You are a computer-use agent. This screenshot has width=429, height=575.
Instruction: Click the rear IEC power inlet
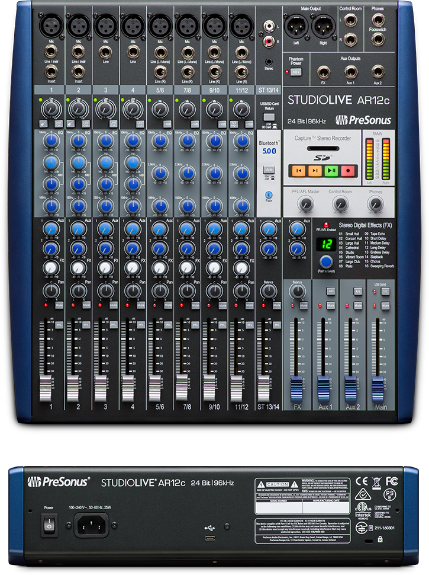coord(91,525)
